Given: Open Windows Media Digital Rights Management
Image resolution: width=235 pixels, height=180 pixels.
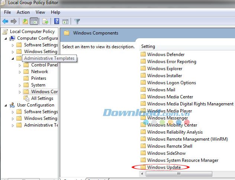Looking at the screenshot, I should click(x=190, y=104).
